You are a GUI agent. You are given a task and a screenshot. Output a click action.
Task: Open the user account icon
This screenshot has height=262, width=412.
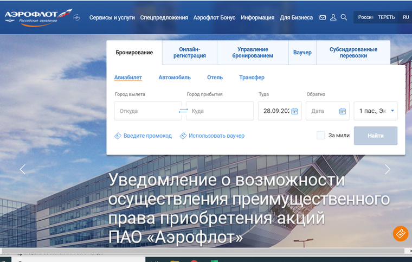333,17
